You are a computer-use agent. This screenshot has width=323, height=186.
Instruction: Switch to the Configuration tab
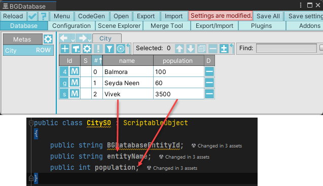(71, 26)
